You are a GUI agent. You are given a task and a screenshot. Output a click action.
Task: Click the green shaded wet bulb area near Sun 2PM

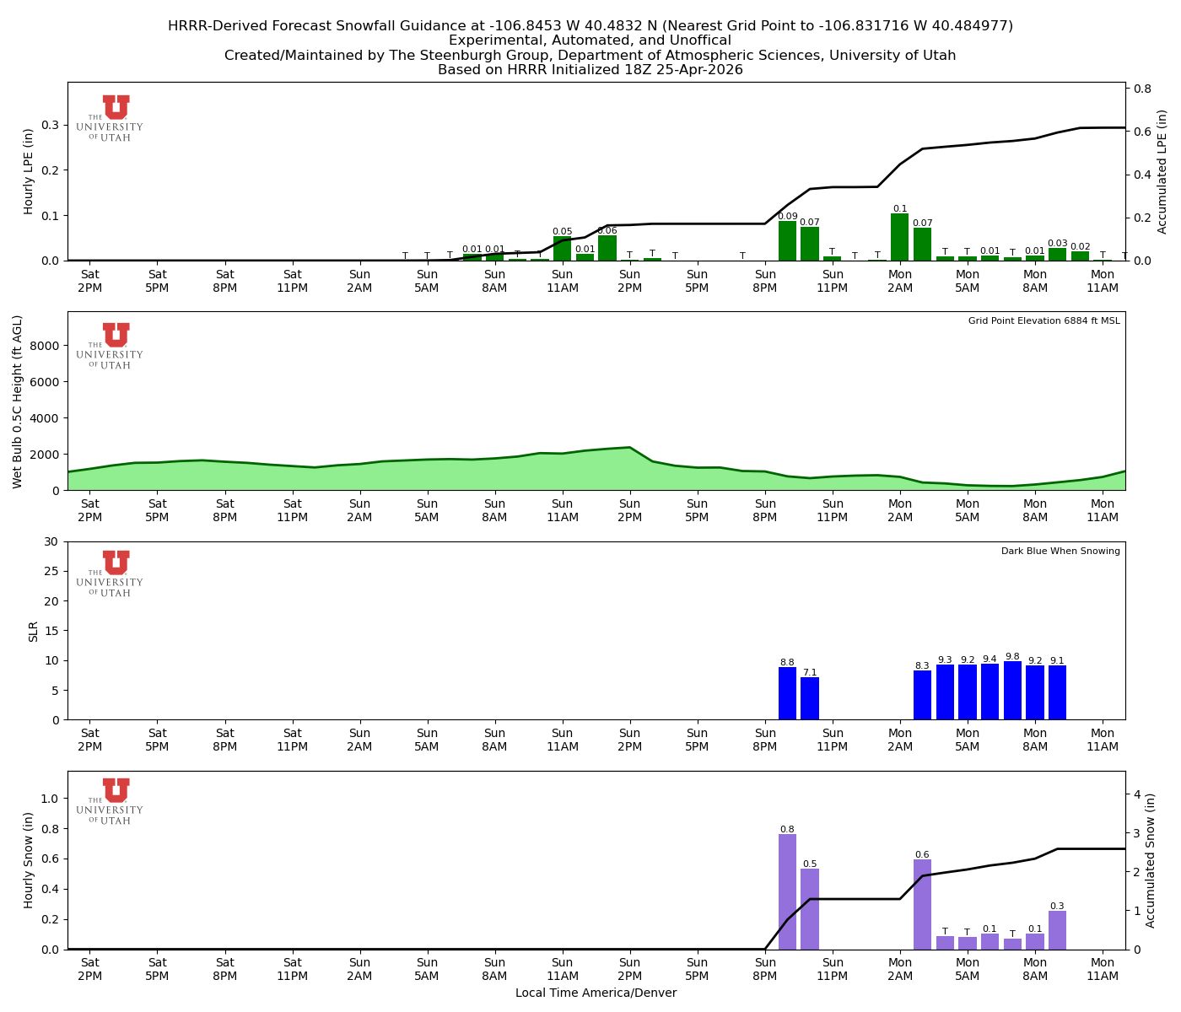point(630,468)
